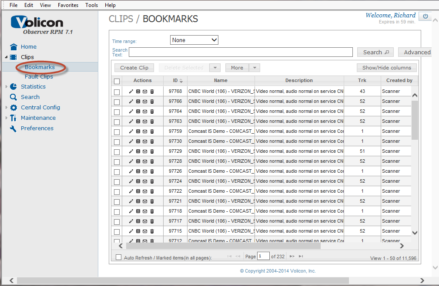Open the Edit menu
Viewport: 439px width, 286px height.
pos(29,5)
